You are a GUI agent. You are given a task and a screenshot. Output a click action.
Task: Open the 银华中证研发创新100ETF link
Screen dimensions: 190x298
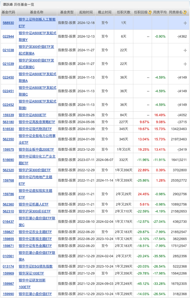pyautogui.click(x=32, y=284)
